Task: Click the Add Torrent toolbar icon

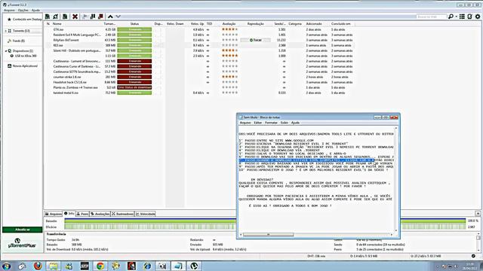Action: [x=48, y=17]
